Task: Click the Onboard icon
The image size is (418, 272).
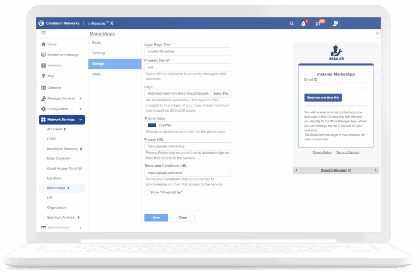Action: point(43,88)
